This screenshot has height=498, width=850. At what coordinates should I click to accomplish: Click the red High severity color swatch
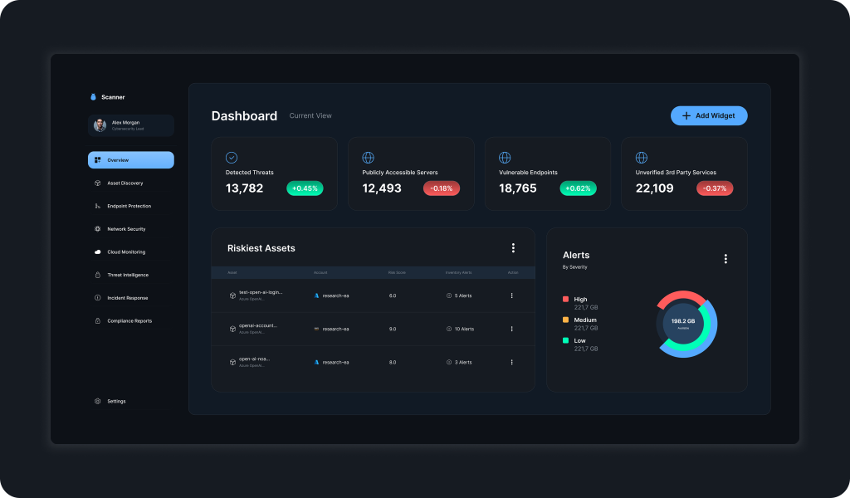click(565, 299)
